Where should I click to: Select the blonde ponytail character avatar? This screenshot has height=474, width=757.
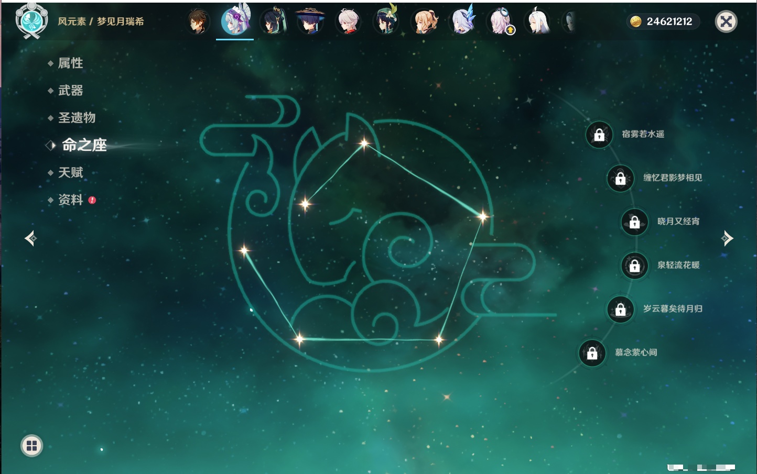pos(425,22)
